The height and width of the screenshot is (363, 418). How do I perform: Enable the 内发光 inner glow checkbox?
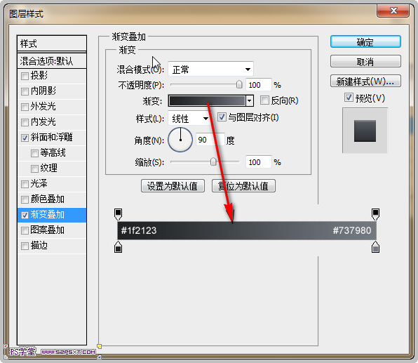pos(25,122)
